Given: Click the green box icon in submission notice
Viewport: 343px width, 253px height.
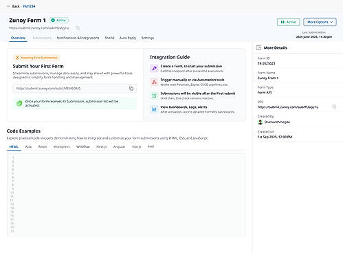Looking at the screenshot, I should (x=19, y=103).
